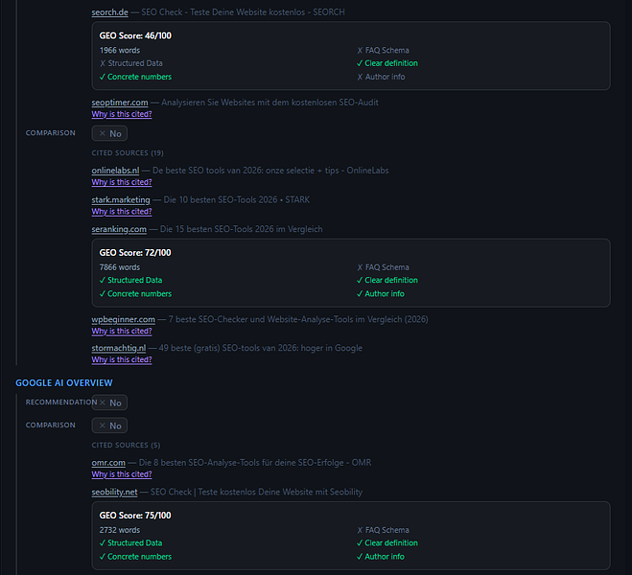Click 'CITED SOURCES (19)' label
This screenshot has width=632, height=575.
[128, 153]
